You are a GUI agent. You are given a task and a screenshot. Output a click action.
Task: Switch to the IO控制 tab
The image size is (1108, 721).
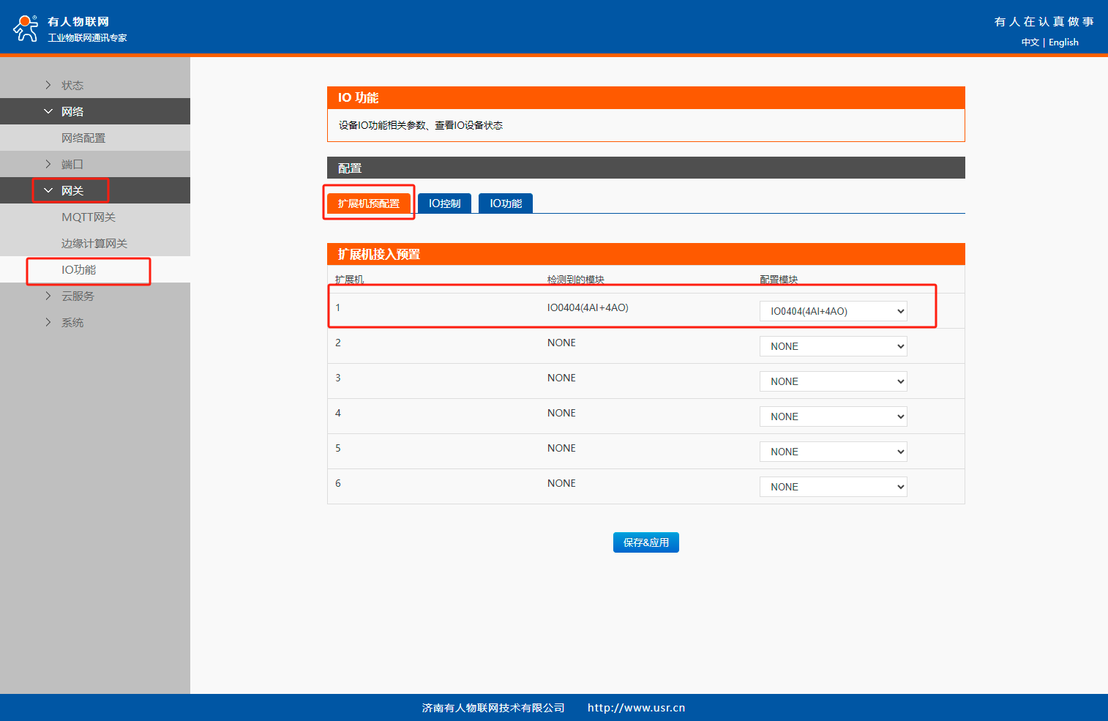(444, 203)
